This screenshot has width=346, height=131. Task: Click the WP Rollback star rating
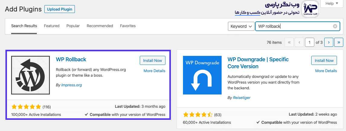[x=26, y=107]
